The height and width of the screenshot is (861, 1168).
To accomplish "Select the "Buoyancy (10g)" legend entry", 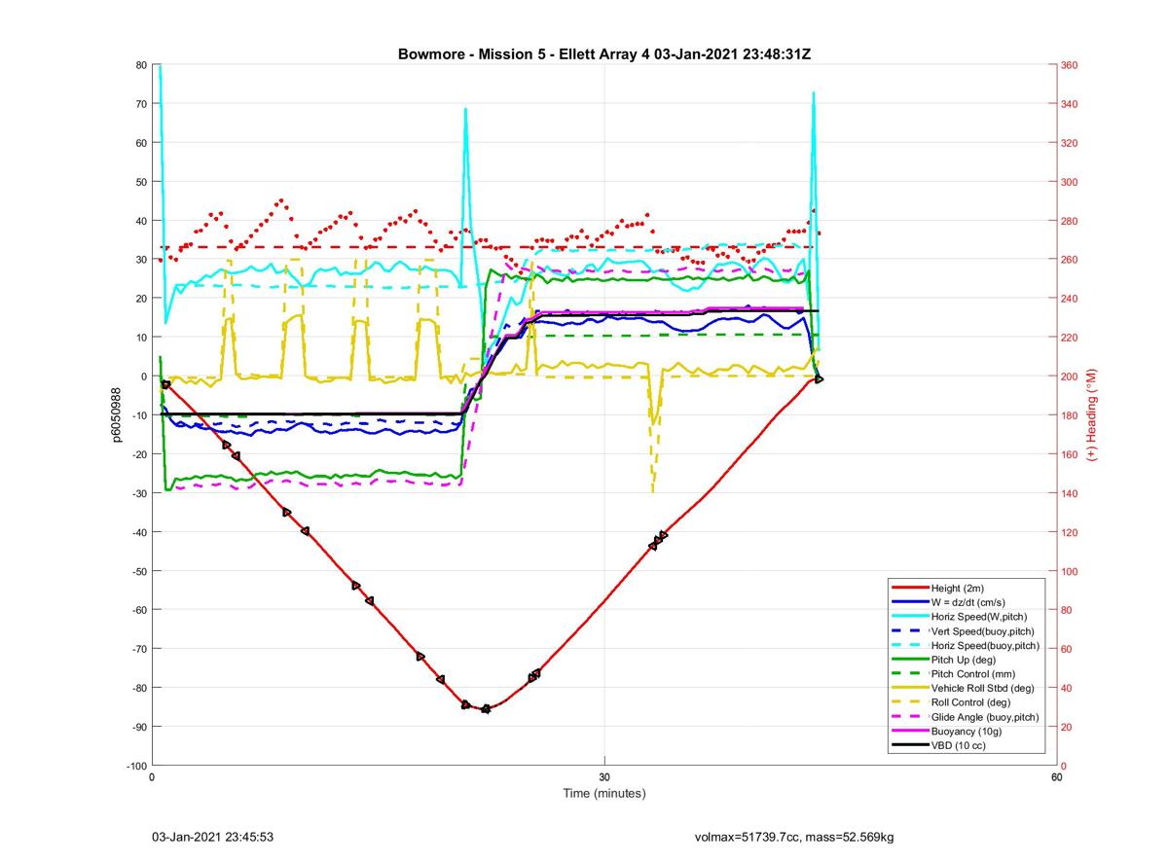I will 964,732.
